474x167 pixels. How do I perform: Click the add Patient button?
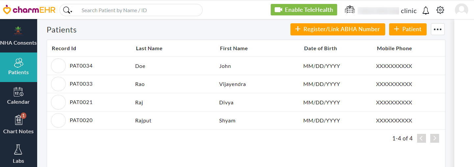coord(408,29)
